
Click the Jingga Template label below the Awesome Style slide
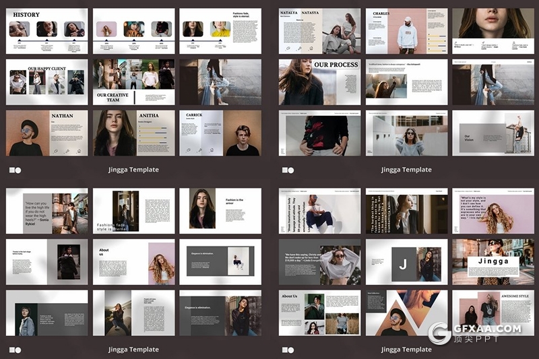pyautogui.click(x=406, y=350)
